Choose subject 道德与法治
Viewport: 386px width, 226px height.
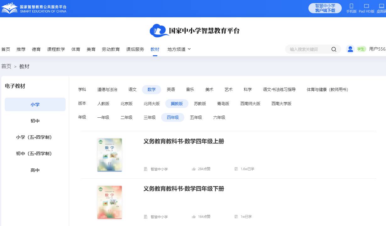click(107, 89)
